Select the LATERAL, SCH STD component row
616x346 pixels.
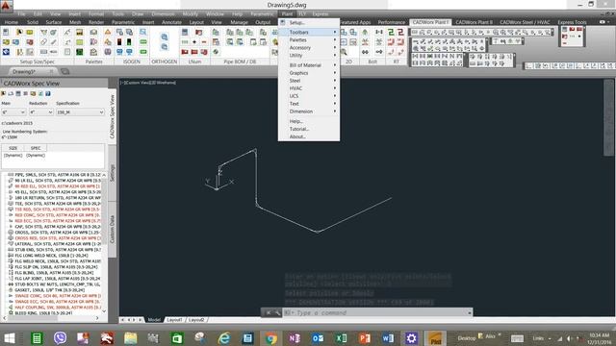54,243
